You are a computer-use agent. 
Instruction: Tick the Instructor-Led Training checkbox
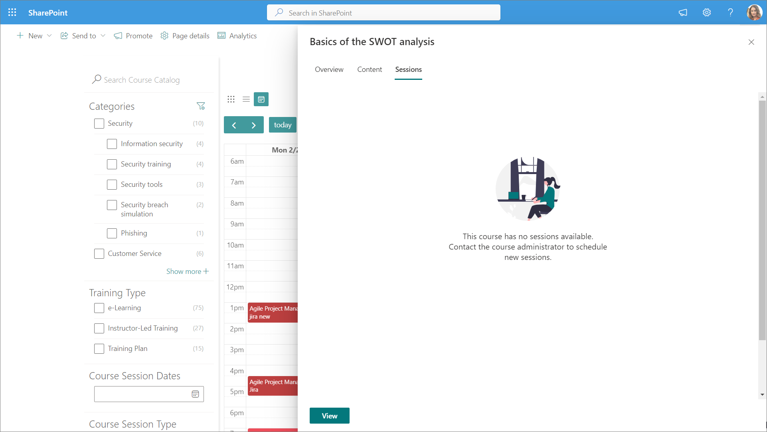[x=99, y=328]
